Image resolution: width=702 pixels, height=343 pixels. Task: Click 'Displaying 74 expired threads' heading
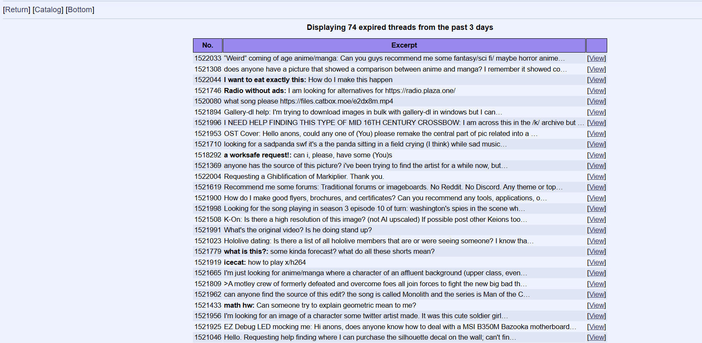(400, 27)
